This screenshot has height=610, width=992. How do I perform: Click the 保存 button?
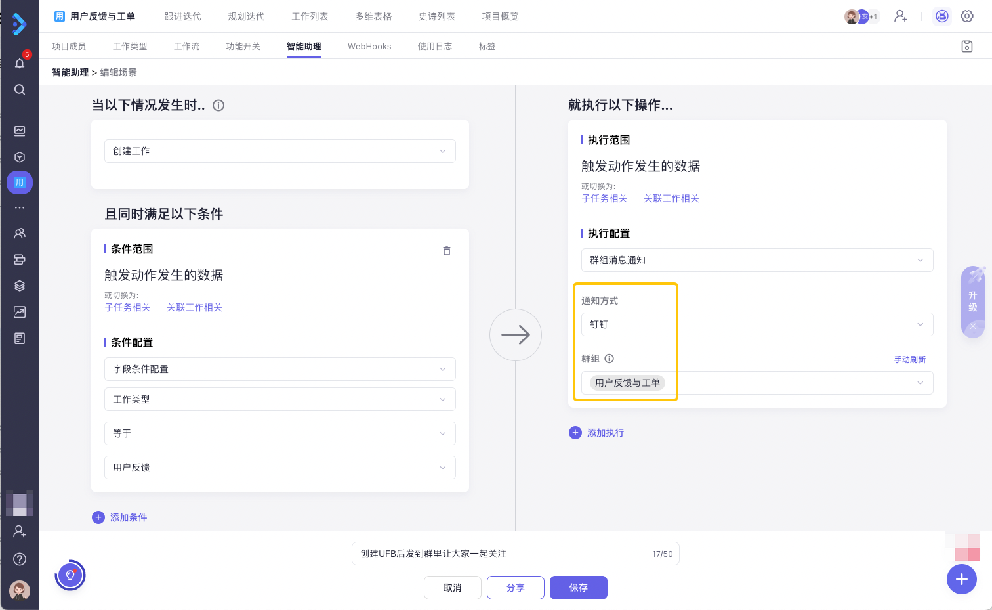coord(578,588)
